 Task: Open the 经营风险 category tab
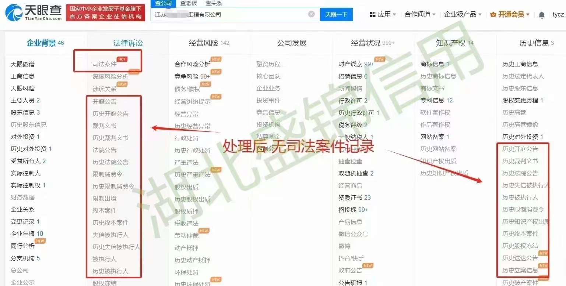tap(209, 43)
